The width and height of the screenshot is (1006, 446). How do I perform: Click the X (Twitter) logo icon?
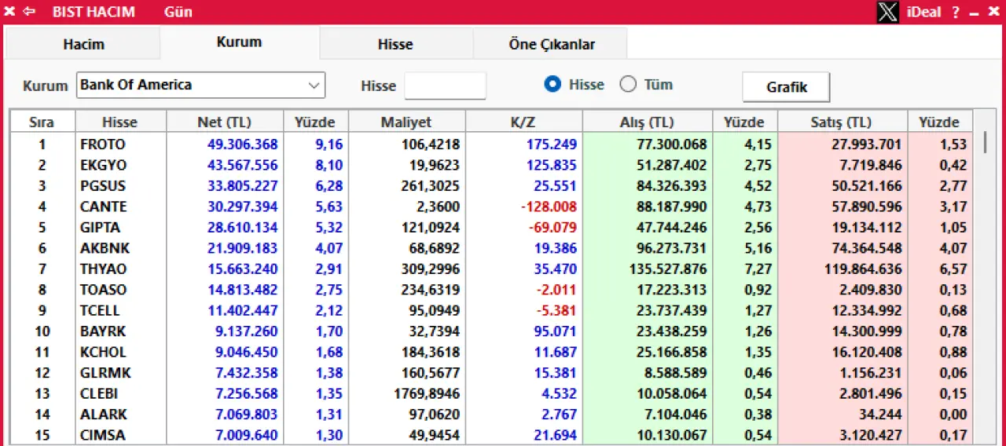point(887,12)
